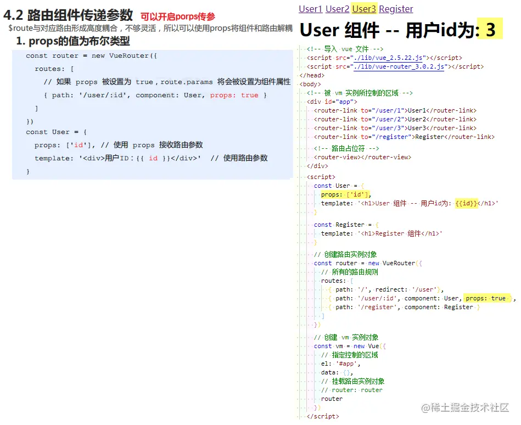Click the 'const Register = {' line
Screen dimensions: 521x425
coord(346,225)
